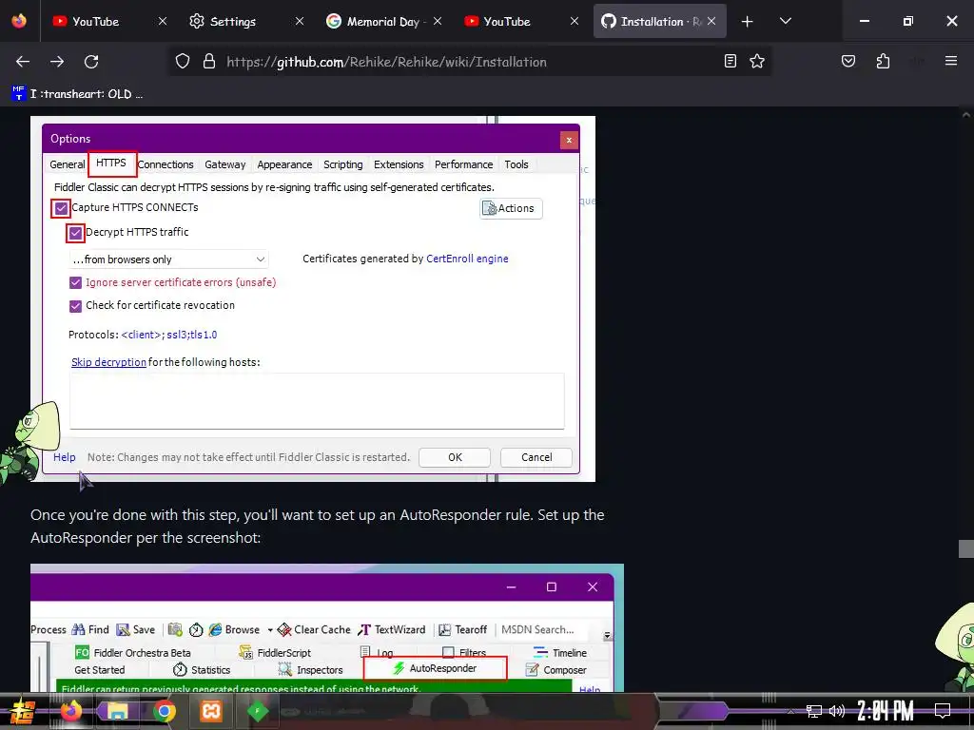Click Clear Cache in Fiddler toolbar
Image resolution: width=974 pixels, height=730 pixels.
(314, 629)
